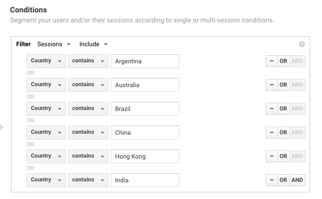Click minus button beside China row

tap(271, 132)
